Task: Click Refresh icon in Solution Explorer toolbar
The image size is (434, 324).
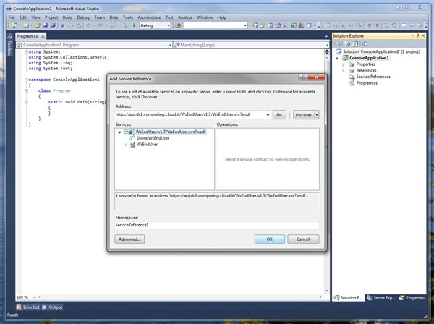Action: pos(355,43)
